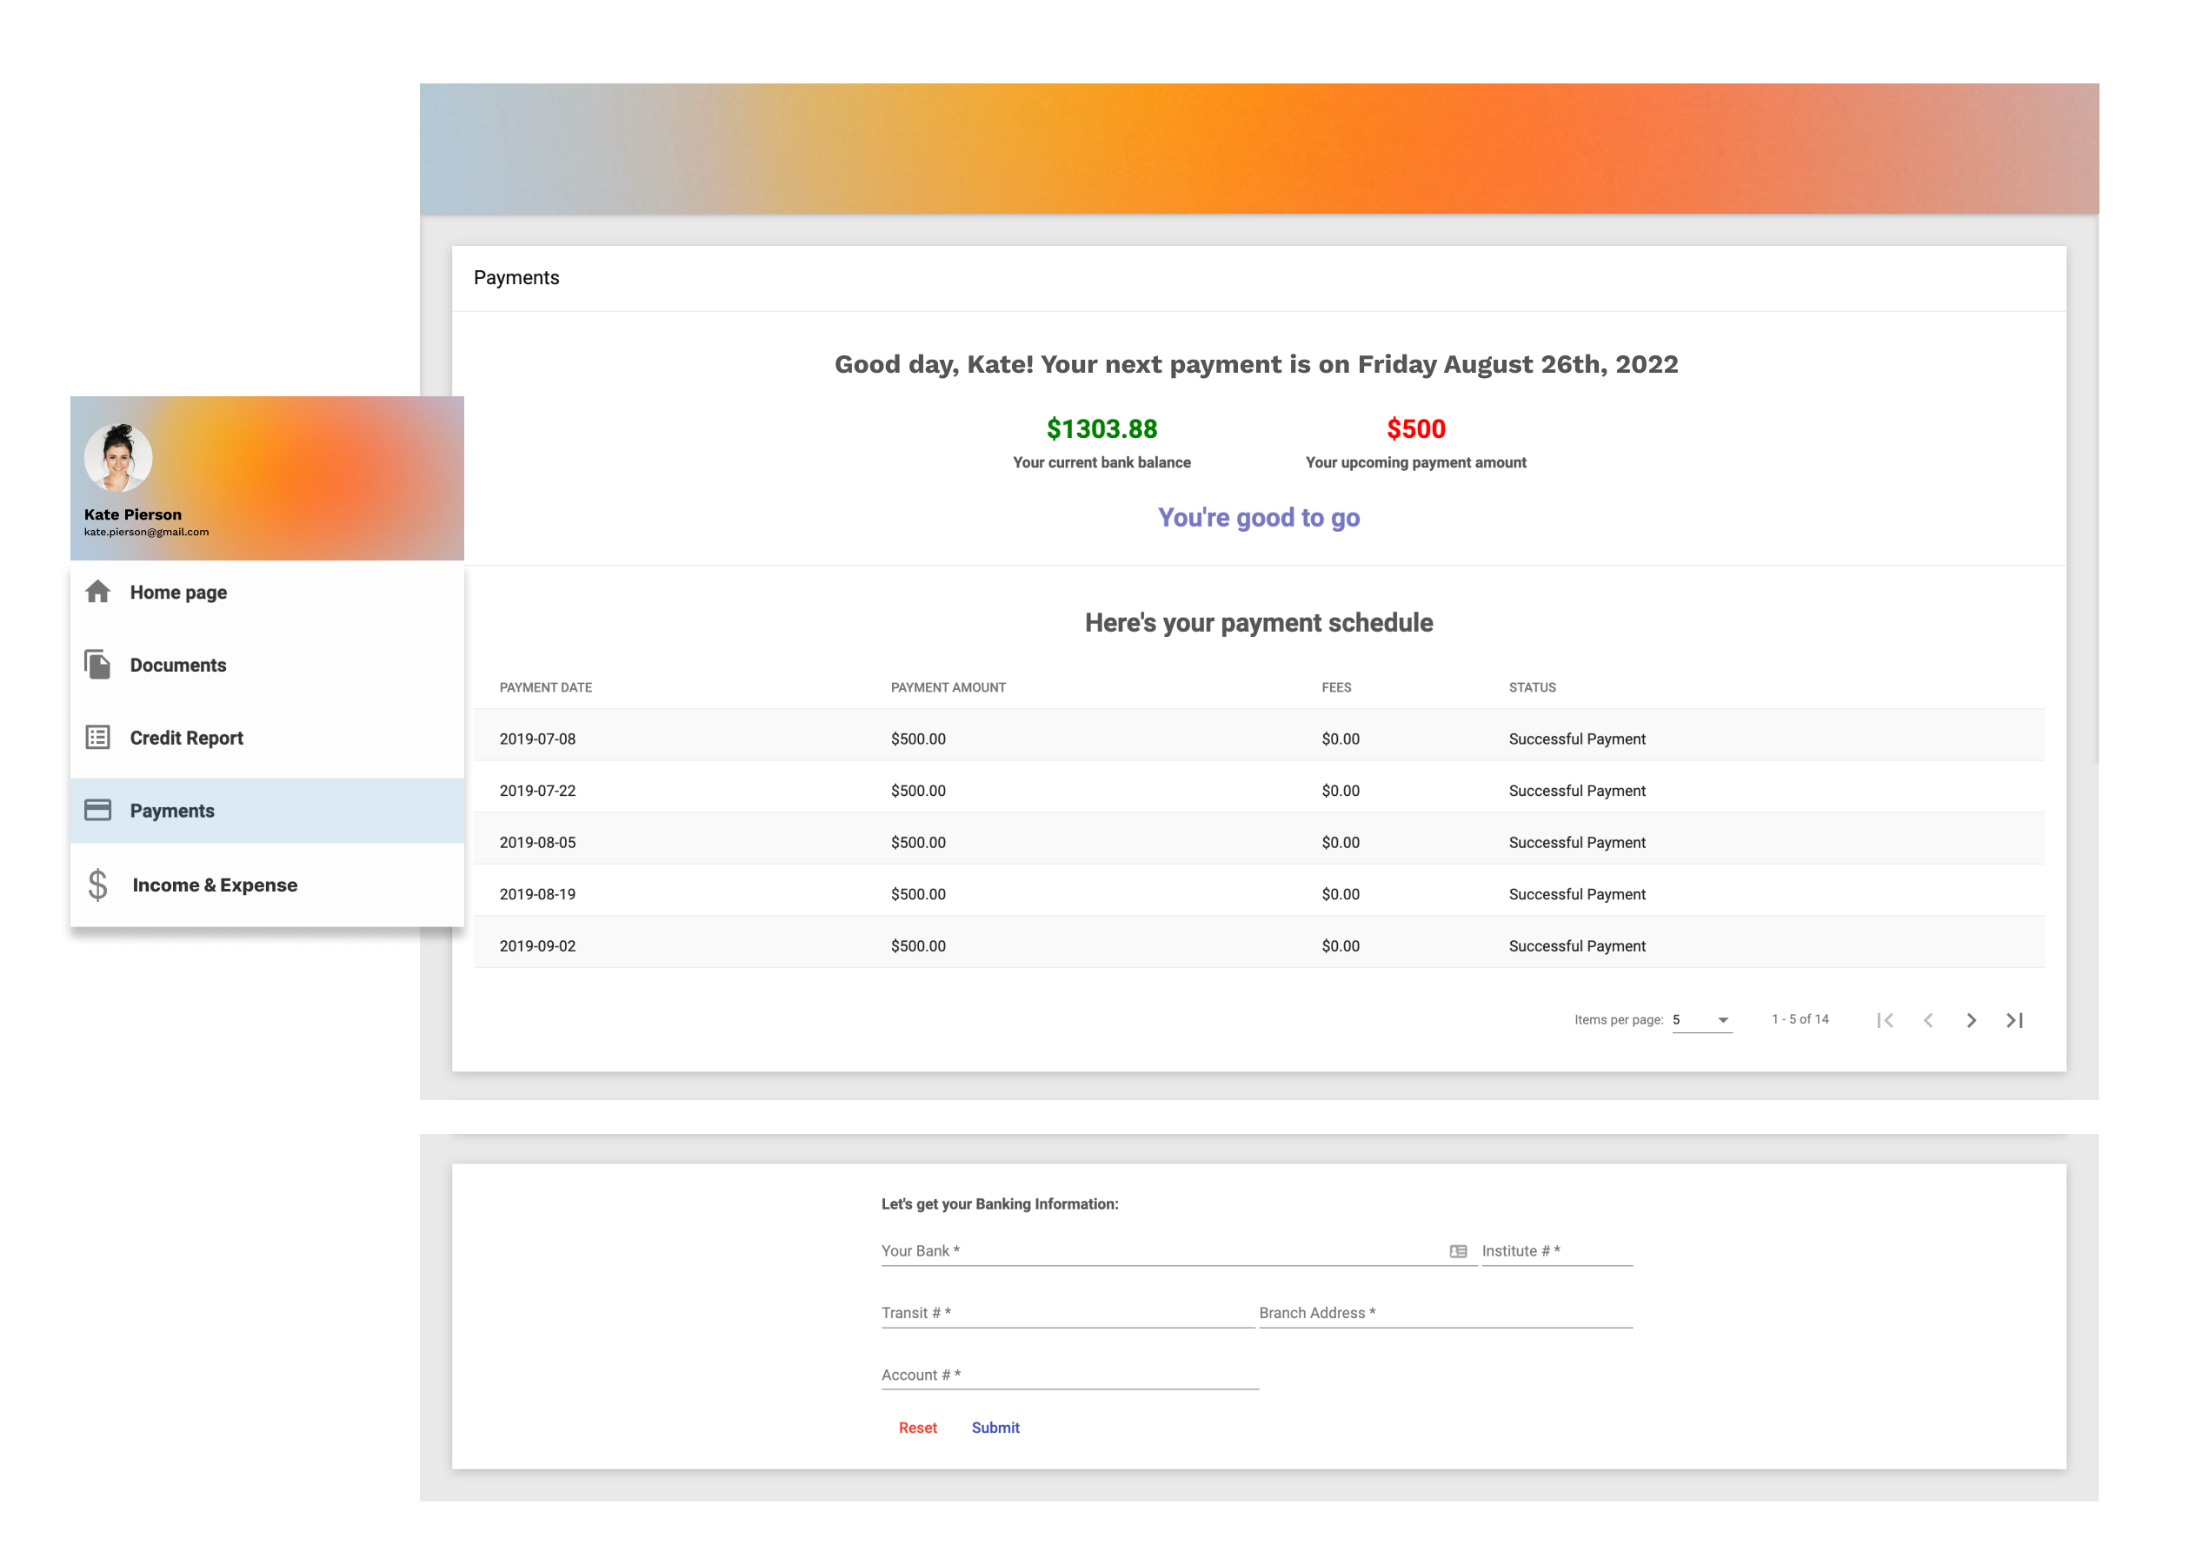This screenshot has height=1551, width=2196.
Task: Click the Home page house icon
Action: [x=97, y=592]
